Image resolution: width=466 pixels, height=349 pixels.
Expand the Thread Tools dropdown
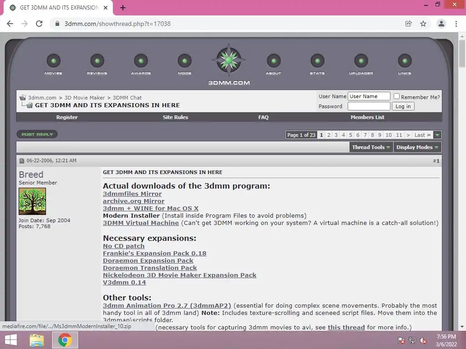pos(371,147)
